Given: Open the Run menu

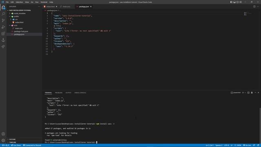Looking at the screenshot, I should 37,2.
